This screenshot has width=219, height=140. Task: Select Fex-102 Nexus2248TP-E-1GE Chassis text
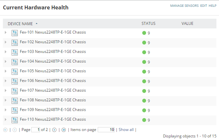tap(53, 42)
